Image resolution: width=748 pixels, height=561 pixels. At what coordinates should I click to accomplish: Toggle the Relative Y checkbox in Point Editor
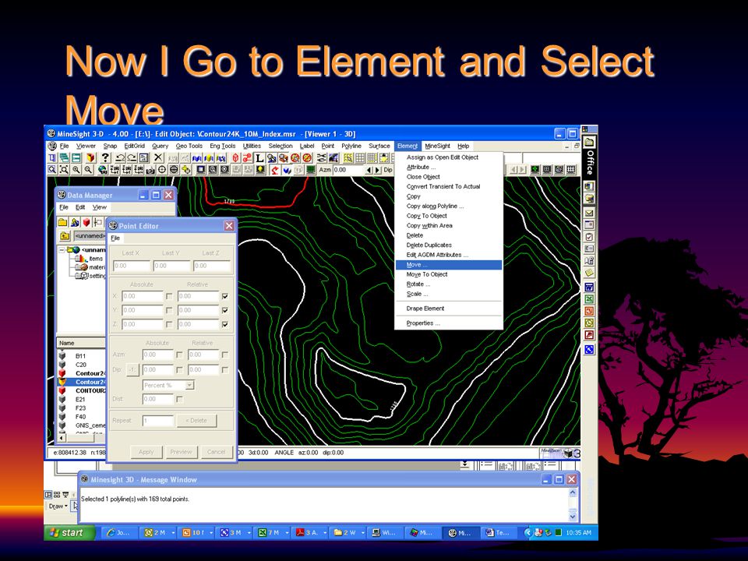click(225, 310)
